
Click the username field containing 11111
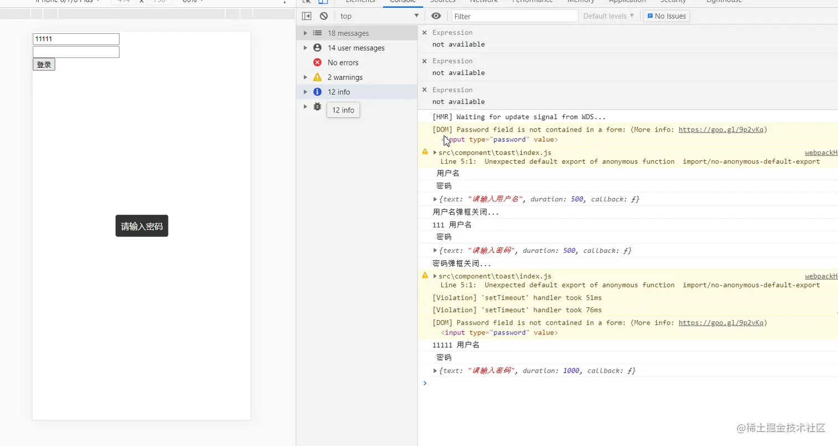76,39
